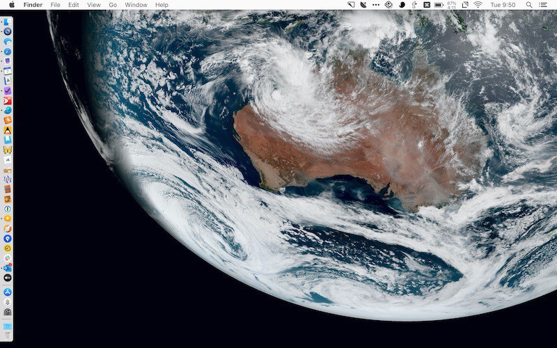Open the yellow star bubble app in Dock
Image resolution: width=557 pixels, height=348 pixels.
coord(8,219)
